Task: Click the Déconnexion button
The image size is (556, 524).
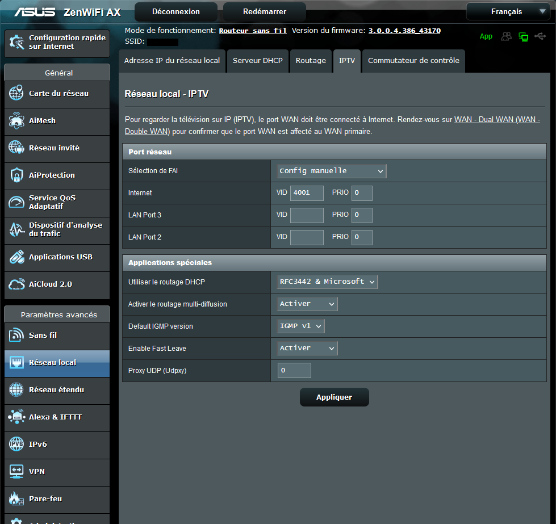Action: (x=176, y=12)
